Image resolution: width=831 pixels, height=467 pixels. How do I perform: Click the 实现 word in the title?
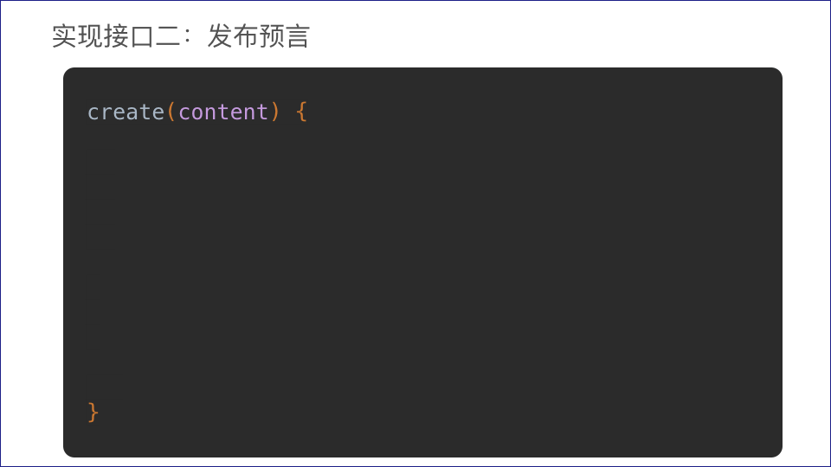click(77, 37)
